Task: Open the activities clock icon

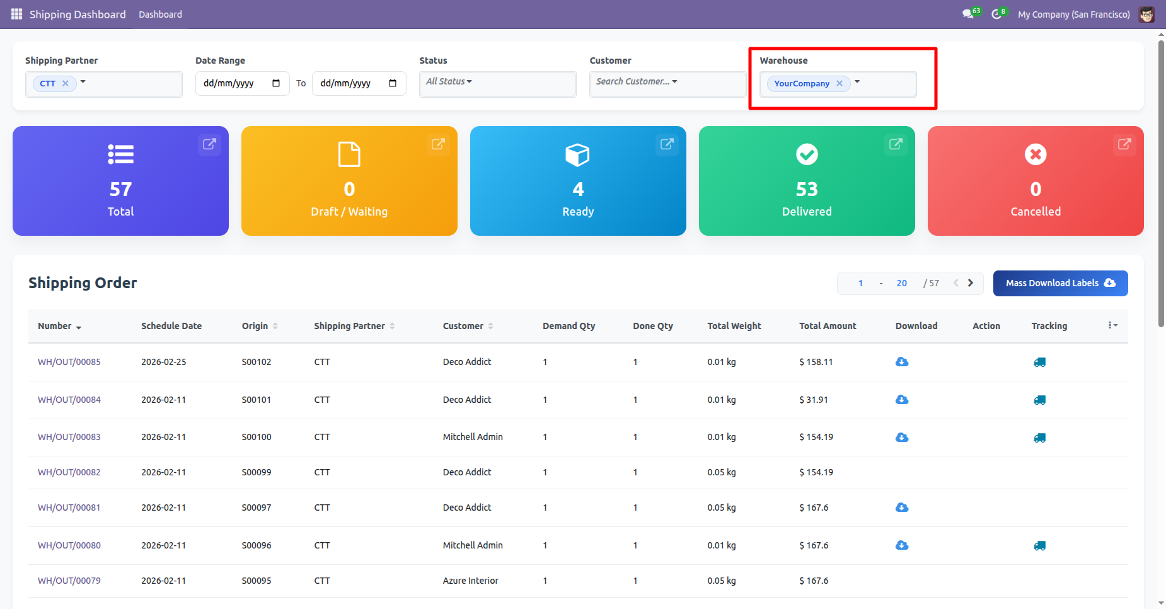Action: [x=996, y=14]
